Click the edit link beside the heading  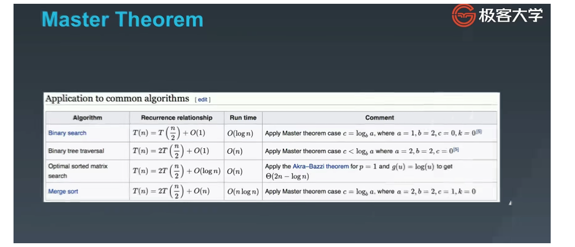[203, 99]
